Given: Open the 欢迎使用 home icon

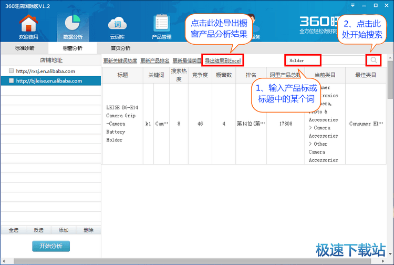Looking at the screenshot, I should point(29,27).
